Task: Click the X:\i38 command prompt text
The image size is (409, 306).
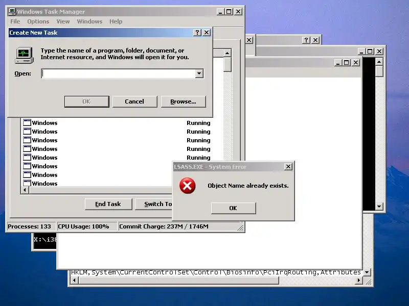Action: [x=45, y=239]
